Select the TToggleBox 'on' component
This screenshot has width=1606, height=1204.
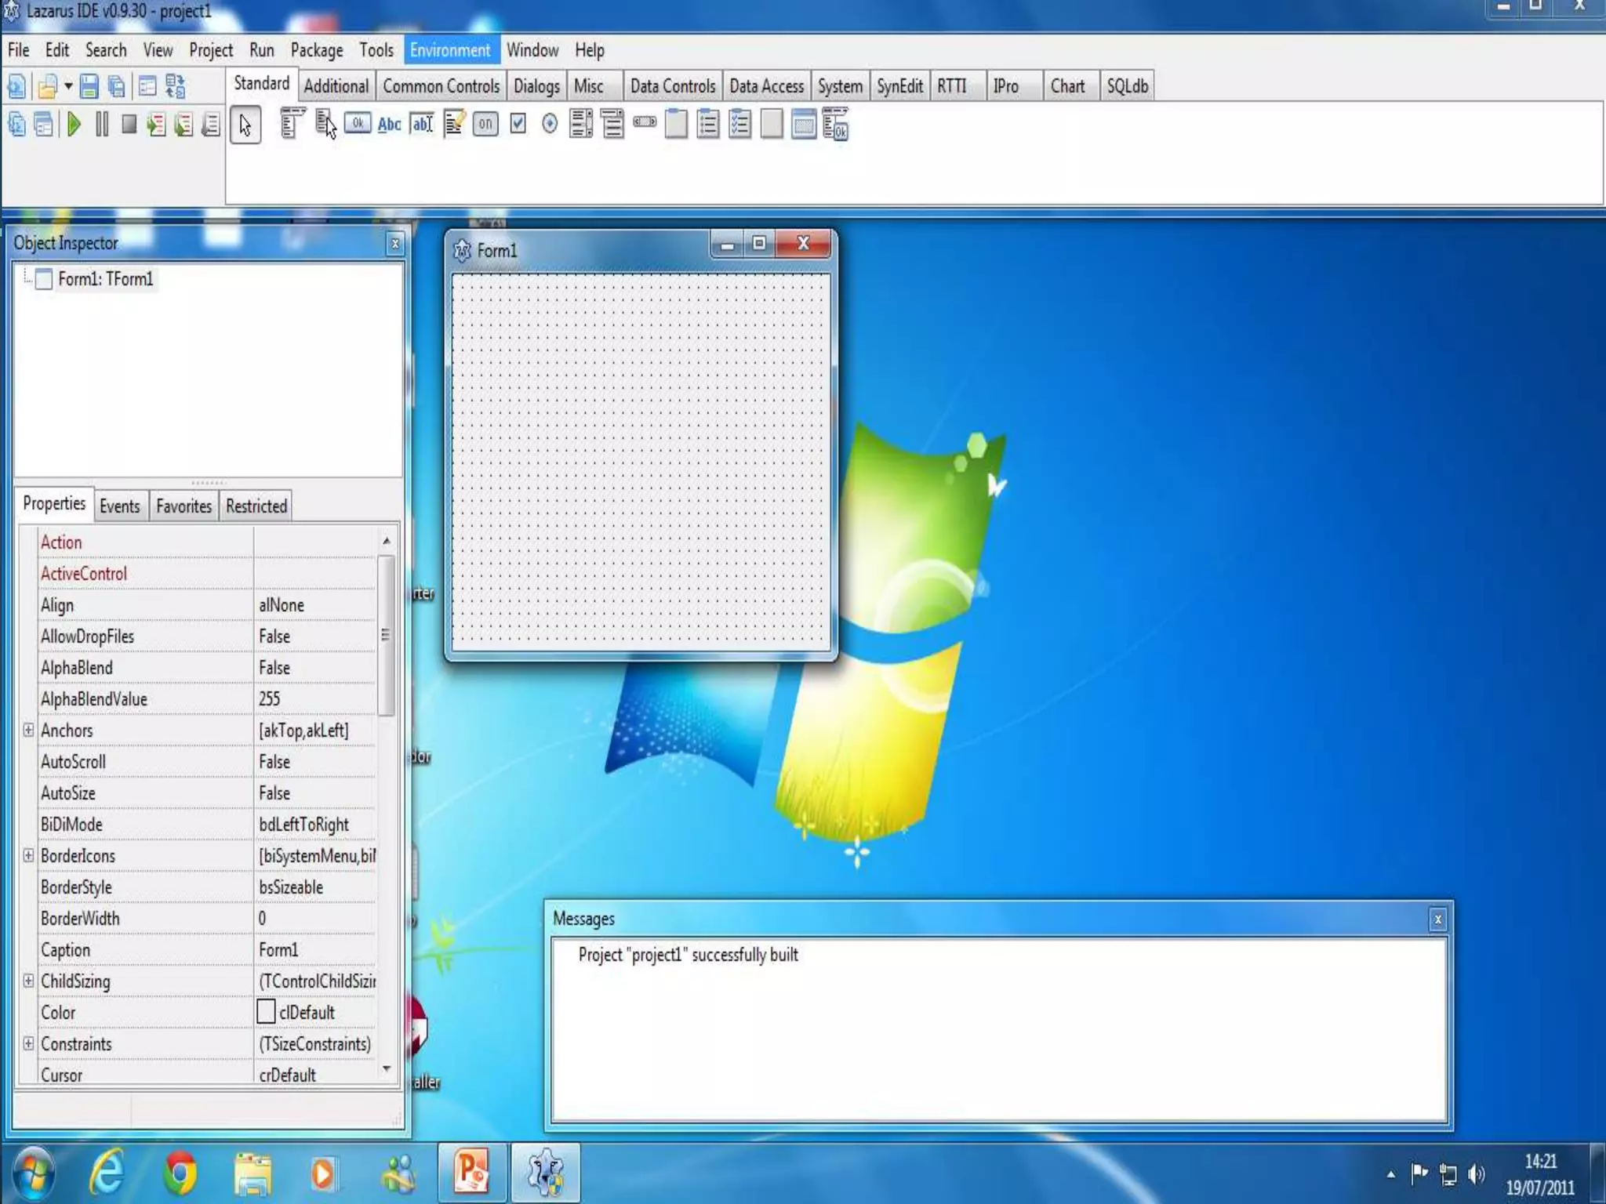(x=485, y=124)
